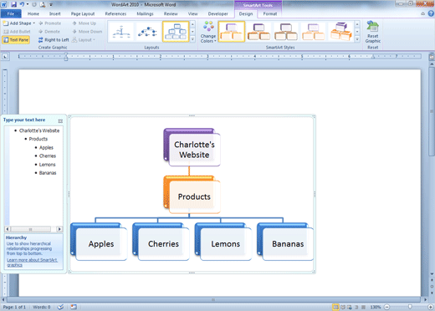Click the Undo icon
This screenshot has height=311, width=435.
click(22, 4)
